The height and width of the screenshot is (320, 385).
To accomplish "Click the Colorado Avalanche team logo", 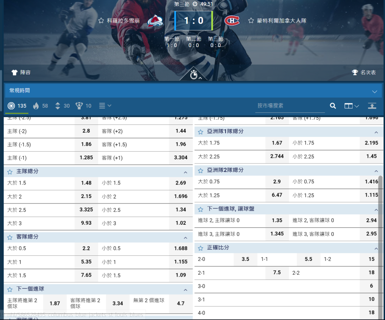I will click(155, 21).
